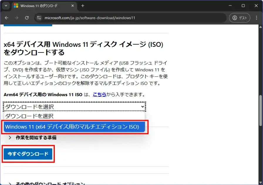Select the ダウンロードを選択 placeholder option
The image size is (263, 185).
coord(75,116)
